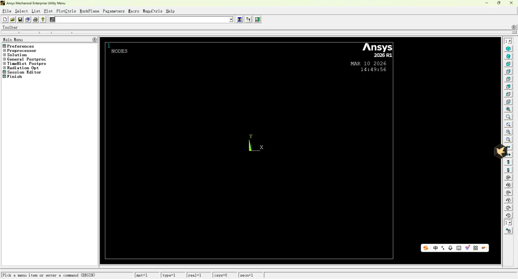Pan the model up with the arrow icon
The image size is (518, 279).
coord(508,162)
